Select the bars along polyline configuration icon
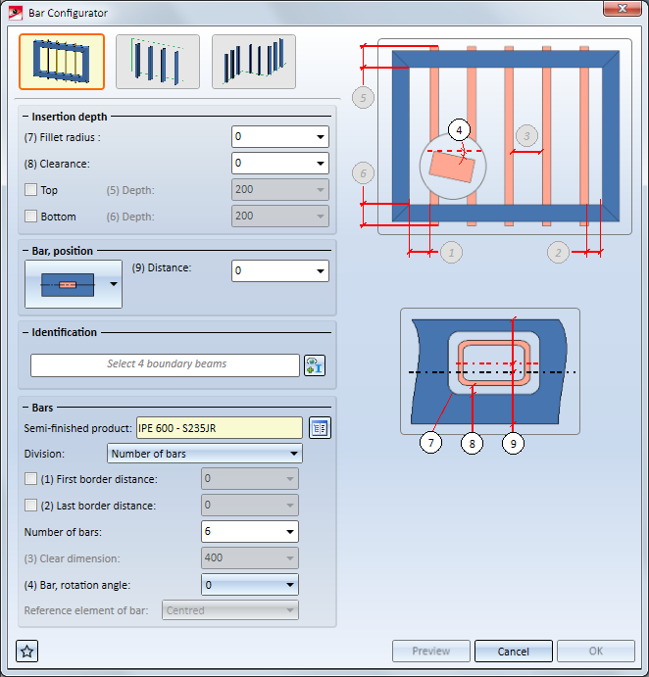This screenshot has width=649, height=677. coord(254,62)
